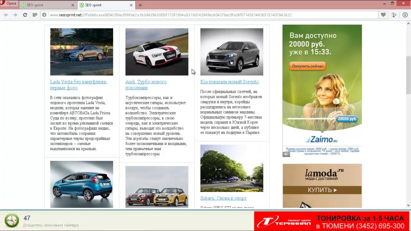Open the grey Kia Sorento photo

[x=232, y=52]
